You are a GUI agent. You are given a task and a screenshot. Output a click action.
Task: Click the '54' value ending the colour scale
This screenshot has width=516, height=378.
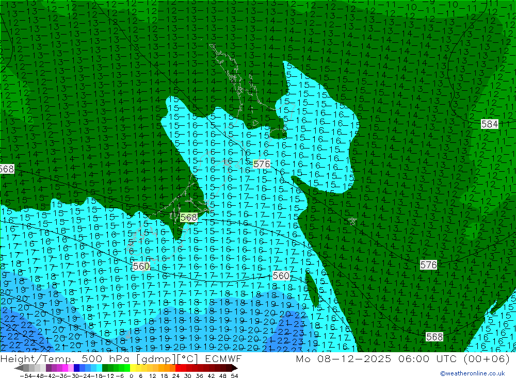[234, 376]
